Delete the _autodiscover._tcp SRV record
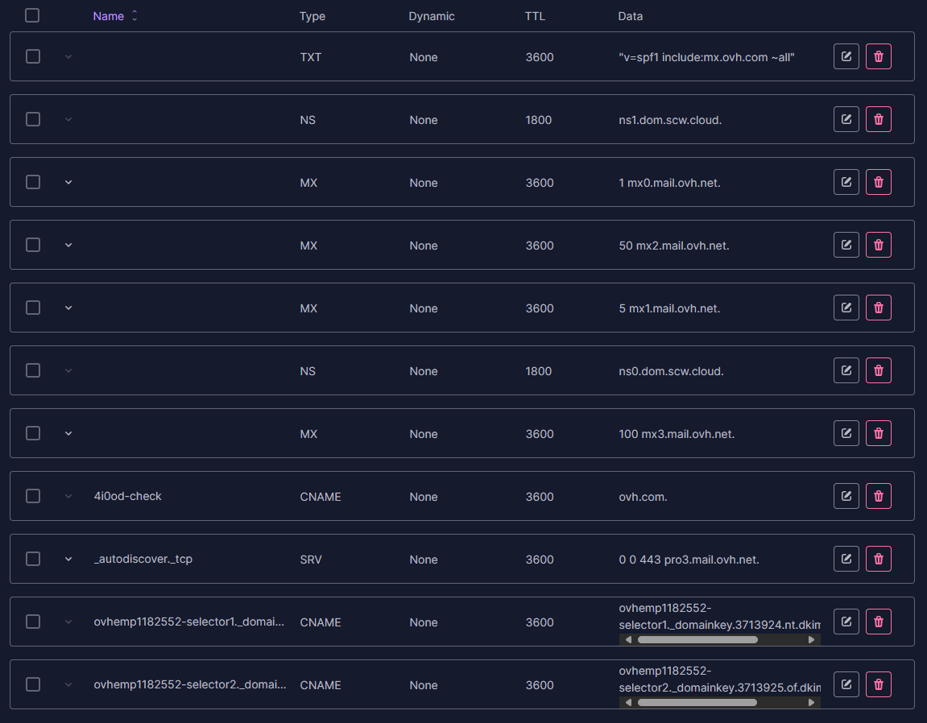The image size is (927, 723). click(878, 559)
